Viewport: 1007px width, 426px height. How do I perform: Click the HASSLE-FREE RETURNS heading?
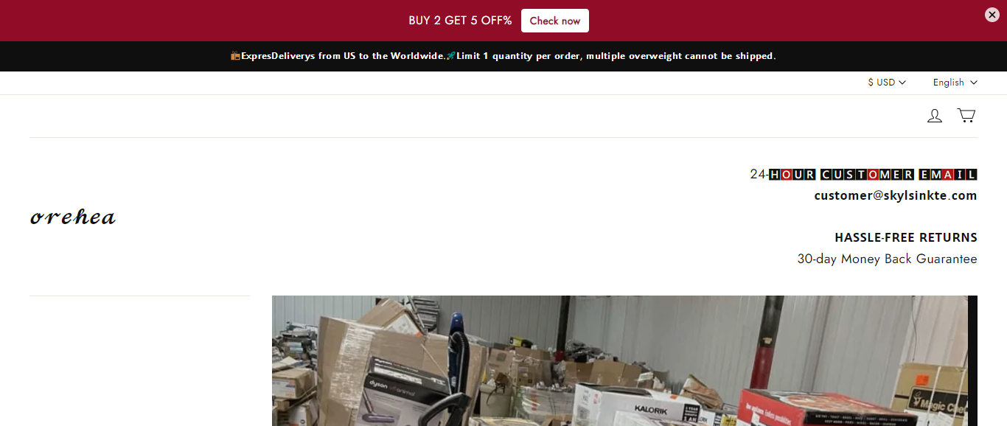pos(906,237)
